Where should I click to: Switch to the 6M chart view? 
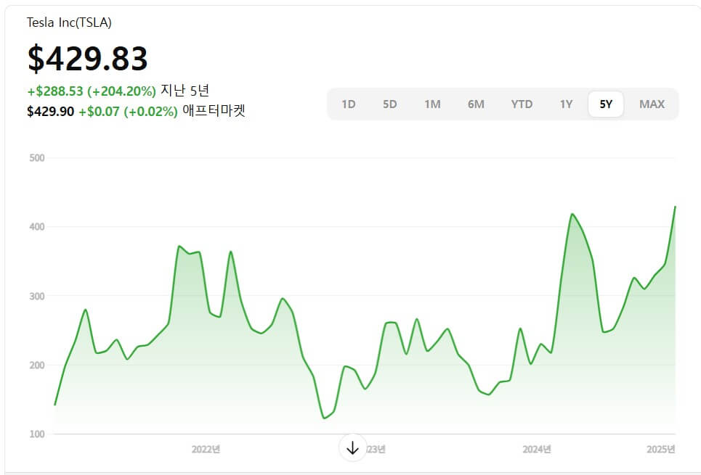pos(476,104)
